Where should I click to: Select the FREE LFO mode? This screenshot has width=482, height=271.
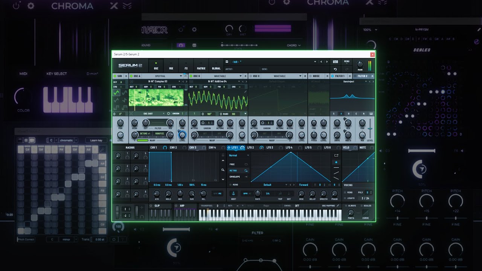[x=238, y=164]
